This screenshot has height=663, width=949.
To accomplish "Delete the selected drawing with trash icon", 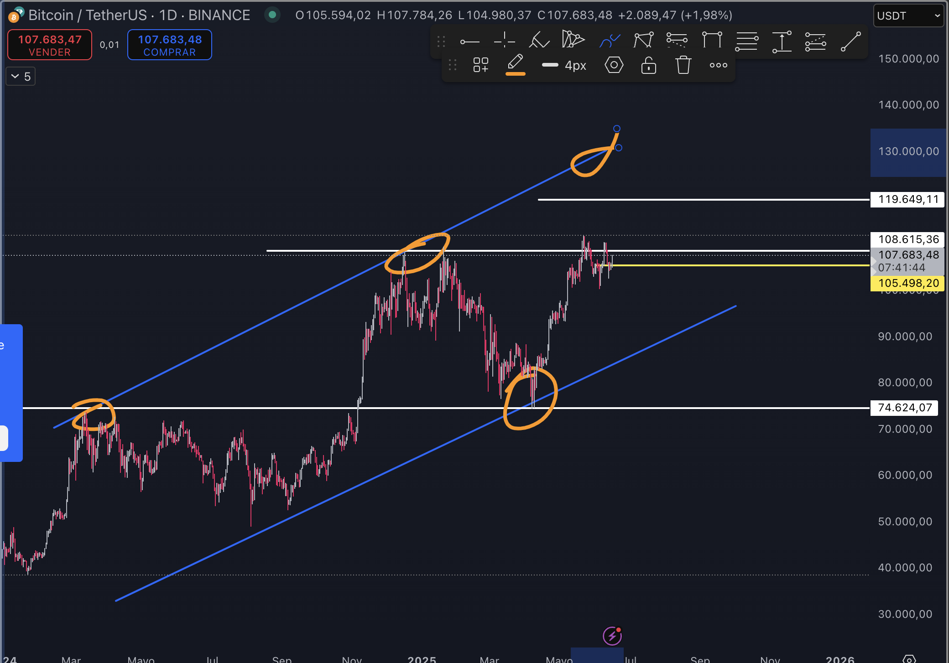I will [x=683, y=65].
